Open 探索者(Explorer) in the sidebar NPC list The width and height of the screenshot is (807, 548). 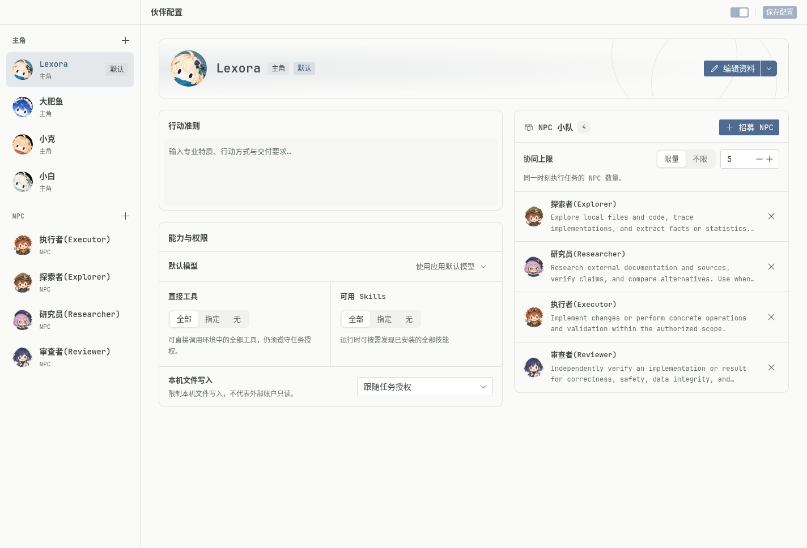click(x=70, y=282)
